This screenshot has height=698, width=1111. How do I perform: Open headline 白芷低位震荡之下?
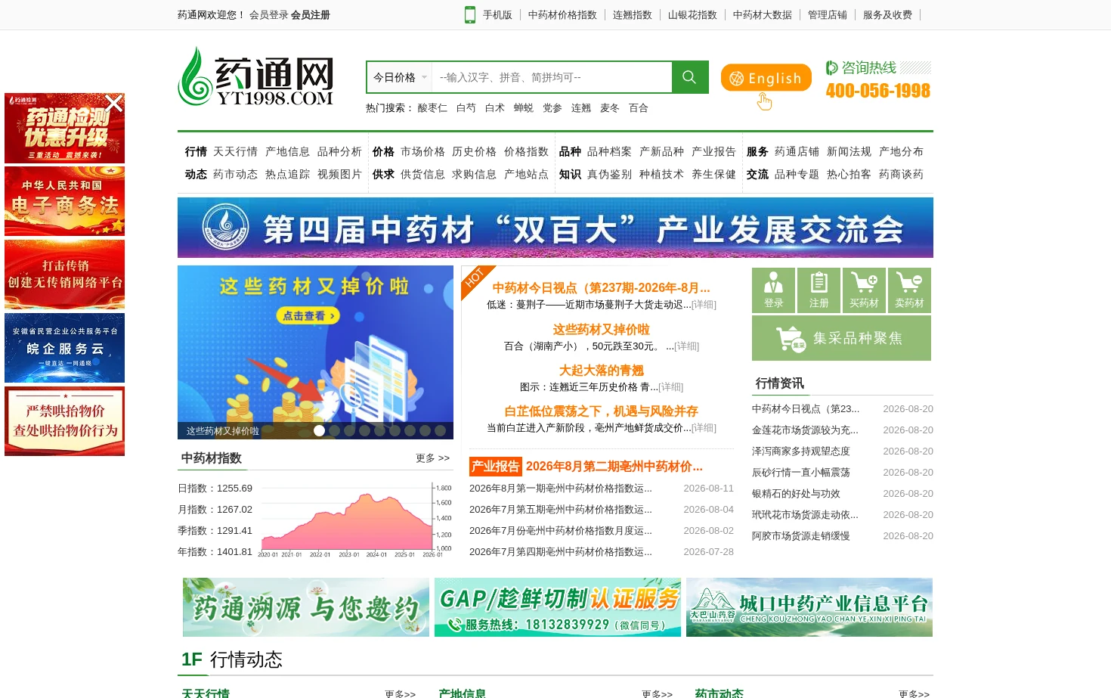click(601, 411)
